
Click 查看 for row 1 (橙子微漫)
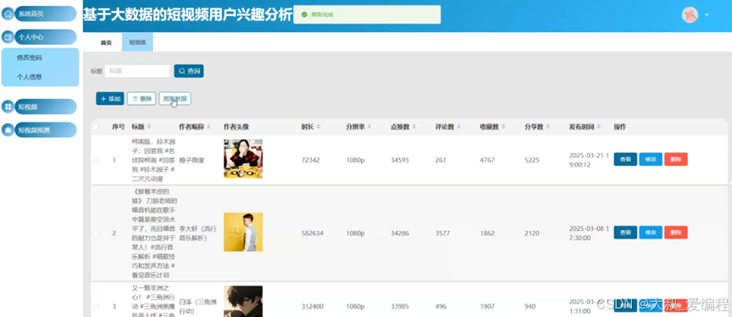click(x=625, y=159)
